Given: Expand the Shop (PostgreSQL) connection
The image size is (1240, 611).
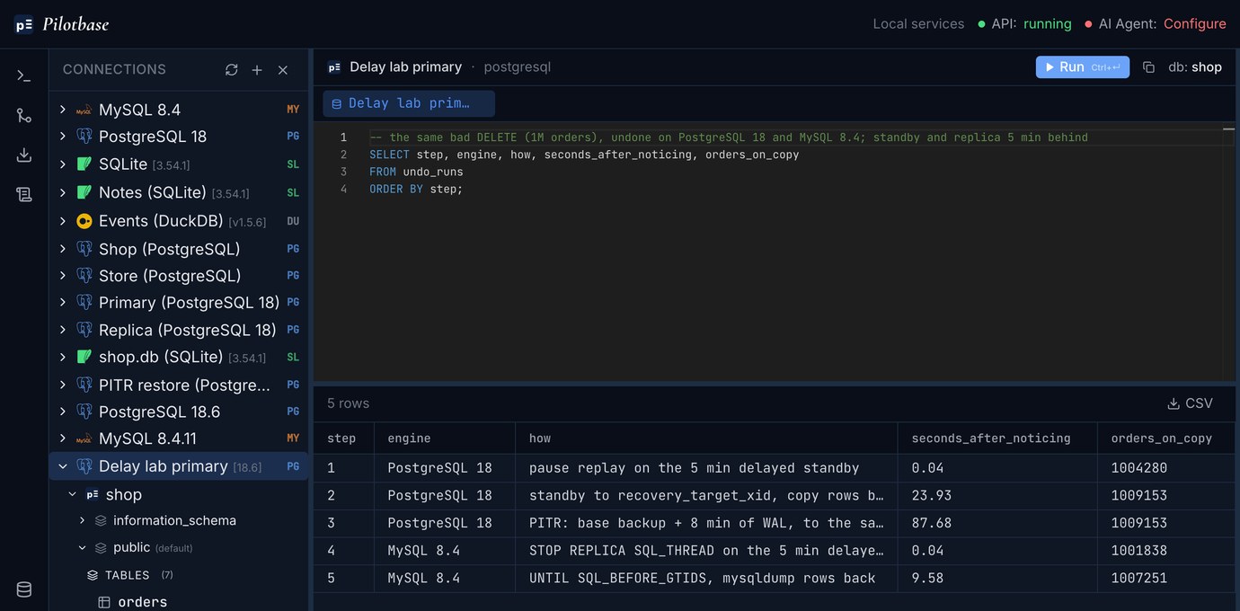Looking at the screenshot, I should [62, 248].
